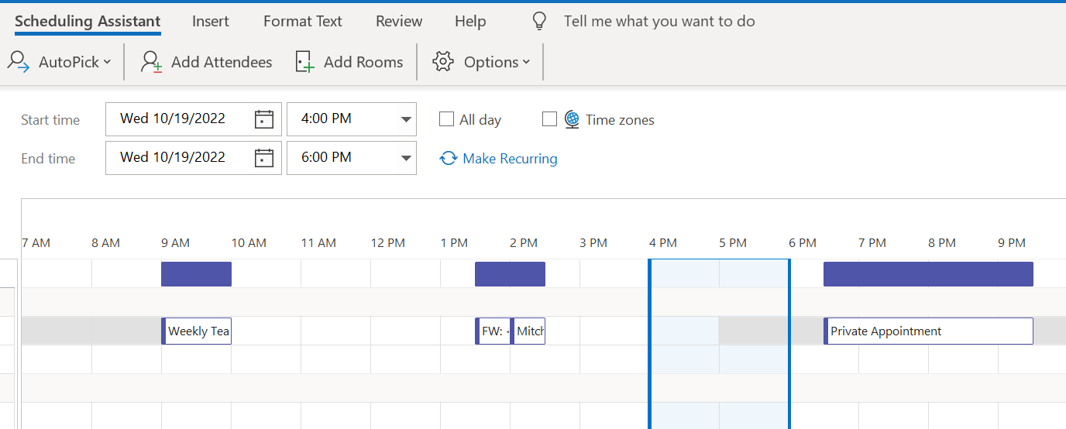
Task: Open the Format Text tab
Action: click(x=303, y=22)
